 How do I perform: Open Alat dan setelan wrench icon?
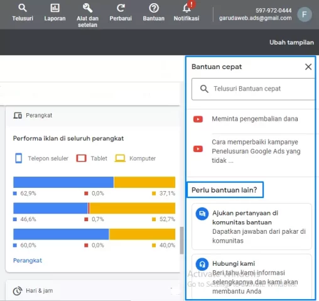point(87,8)
